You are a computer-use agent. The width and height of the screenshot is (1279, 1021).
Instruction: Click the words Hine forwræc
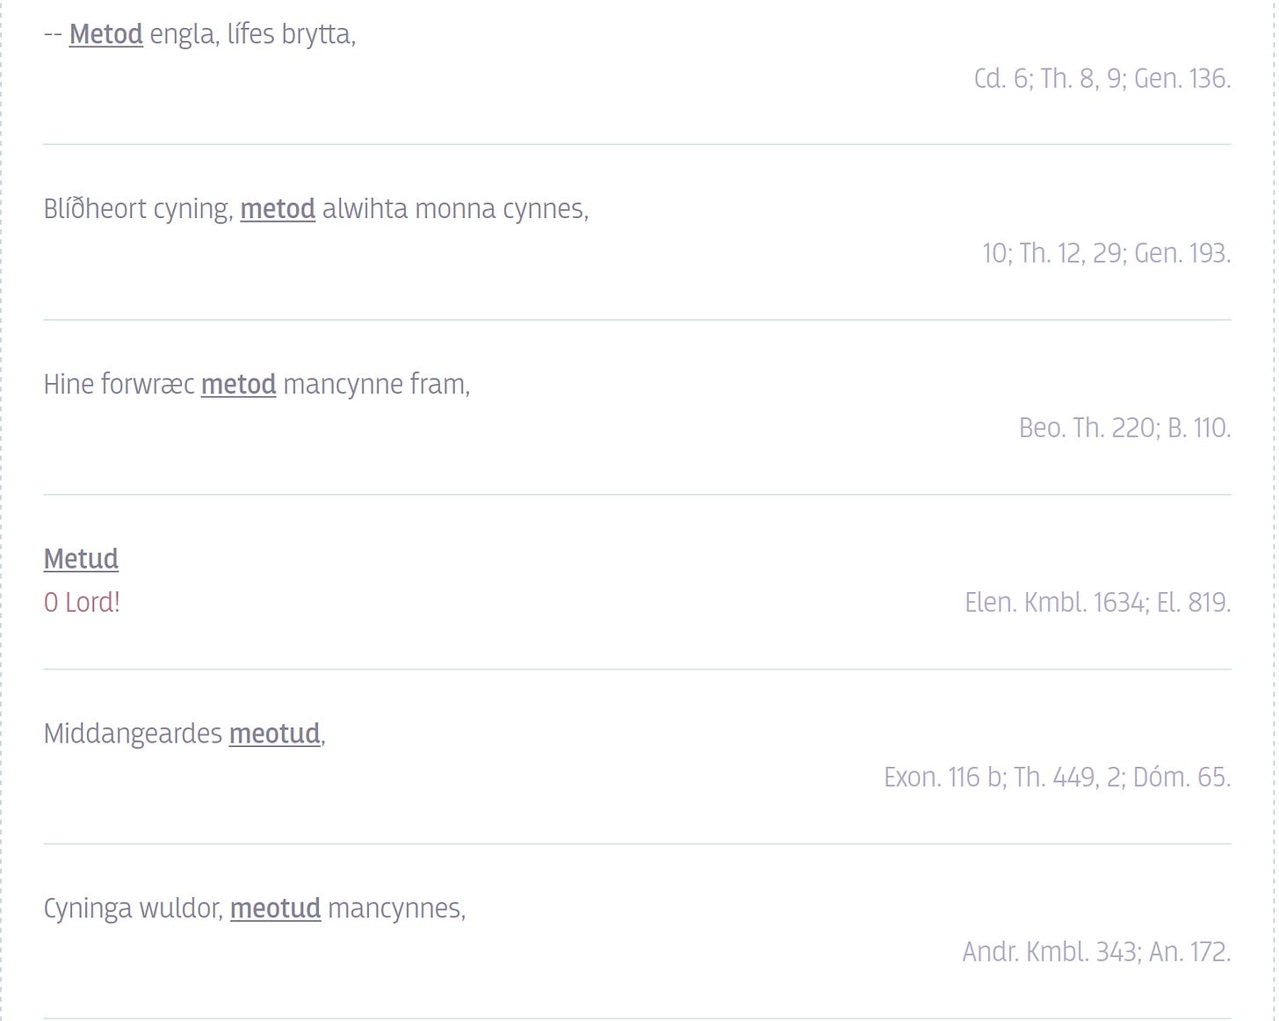pyautogui.click(x=119, y=384)
